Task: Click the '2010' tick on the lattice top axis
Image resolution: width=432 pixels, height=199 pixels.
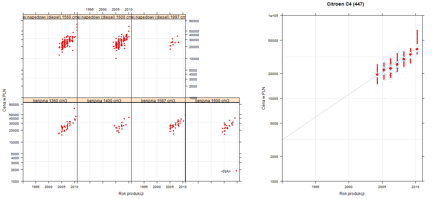Action: (129, 10)
